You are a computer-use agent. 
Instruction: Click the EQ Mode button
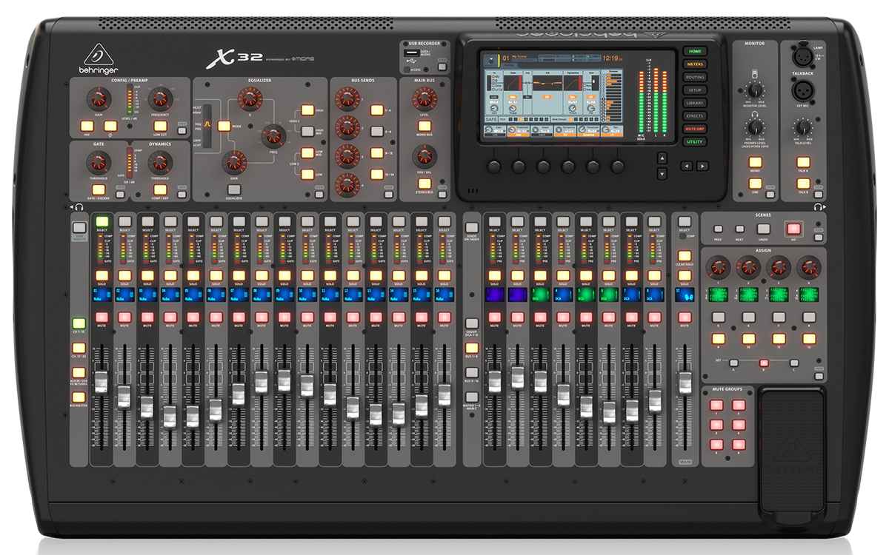(x=224, y=126)
